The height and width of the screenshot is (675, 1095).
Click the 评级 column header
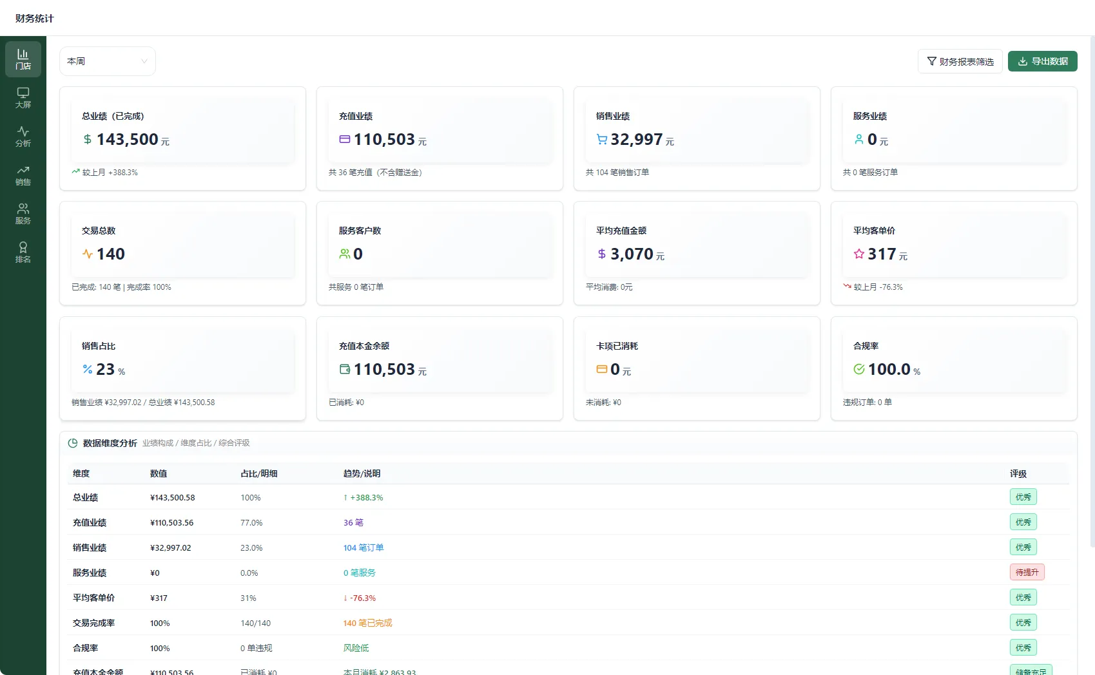1018,473
